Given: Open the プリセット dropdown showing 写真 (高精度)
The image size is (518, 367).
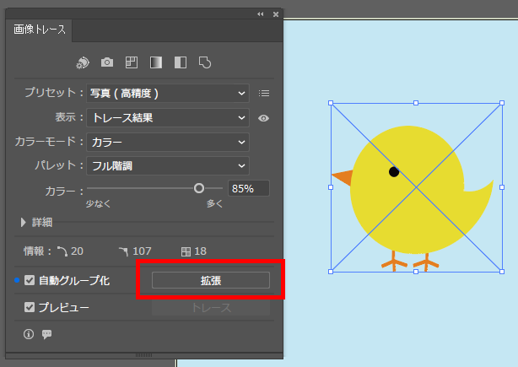Looking at the screenshot, I should (168, 94).
